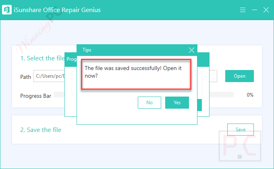Click the 'Progress Bar' label

(x=35, y=96)
